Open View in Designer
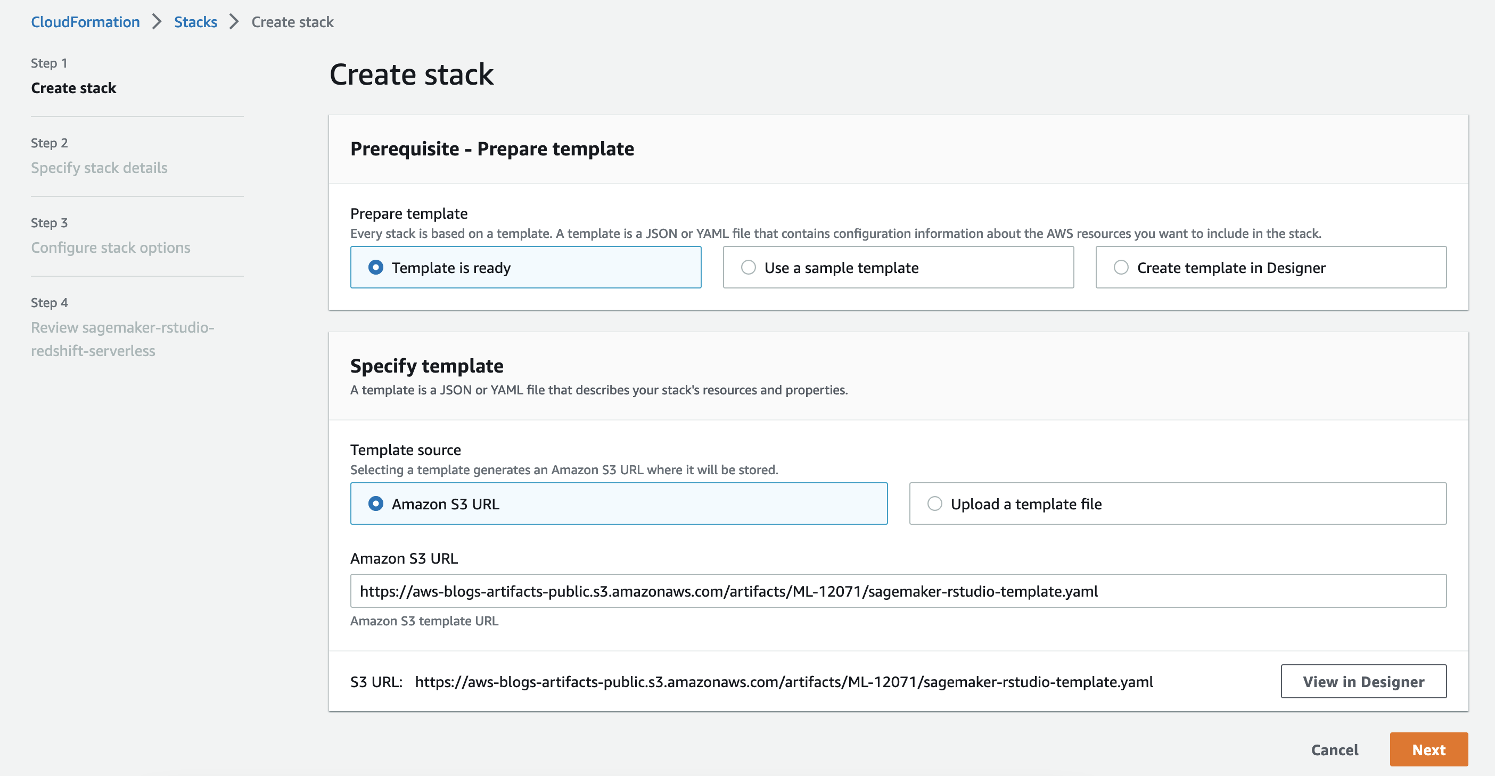The image size is (1495, 776). coord(1362,681)
